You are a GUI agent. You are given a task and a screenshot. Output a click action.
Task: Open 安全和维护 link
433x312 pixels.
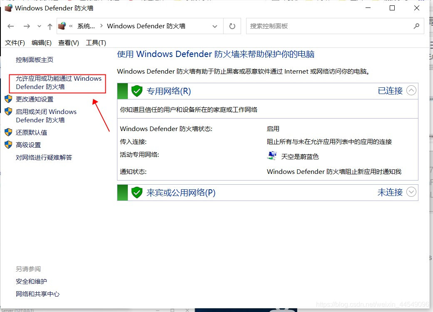coord(32,281)
